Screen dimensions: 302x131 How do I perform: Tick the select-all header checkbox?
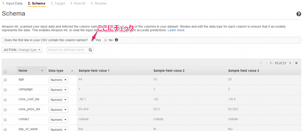[5, 71]
